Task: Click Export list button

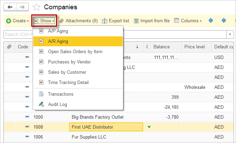Action: [115, 21]
